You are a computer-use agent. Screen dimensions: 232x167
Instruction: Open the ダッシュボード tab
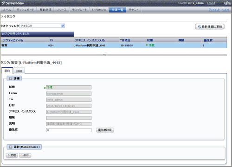click(25, 10)
